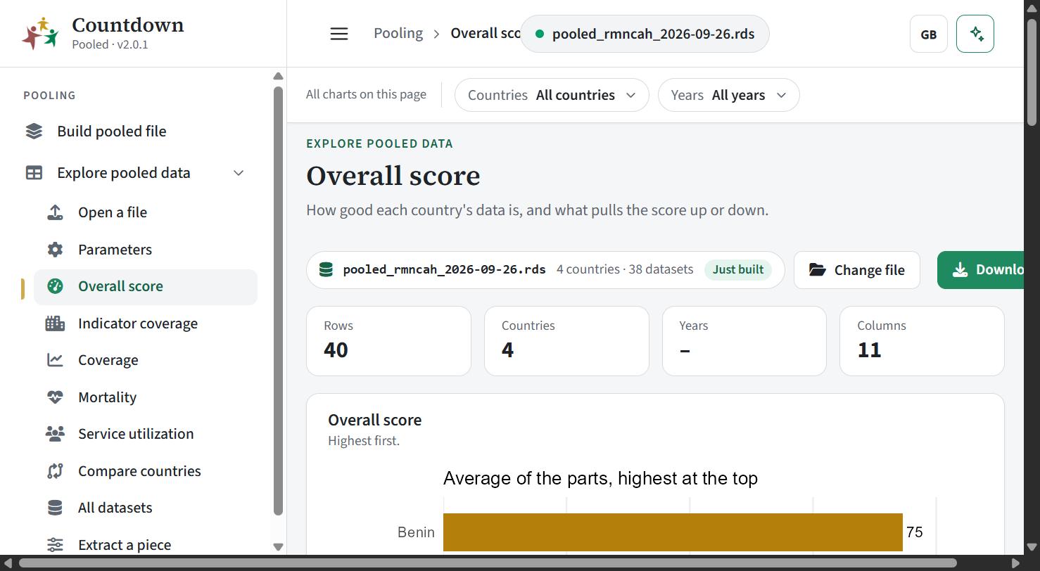This screenshot has height=571, width=1040.
Task: Click the Service utilization people icon
Action: point(55,434)
